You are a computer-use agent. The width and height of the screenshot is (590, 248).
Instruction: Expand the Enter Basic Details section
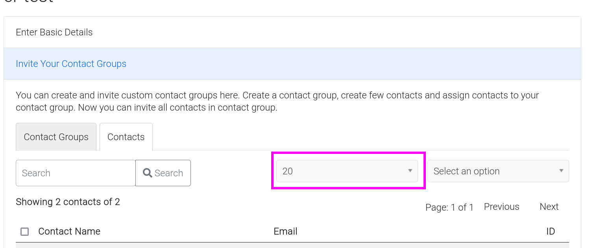[54, 32]
